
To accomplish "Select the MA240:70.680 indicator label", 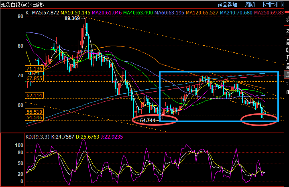I will 236,13.
